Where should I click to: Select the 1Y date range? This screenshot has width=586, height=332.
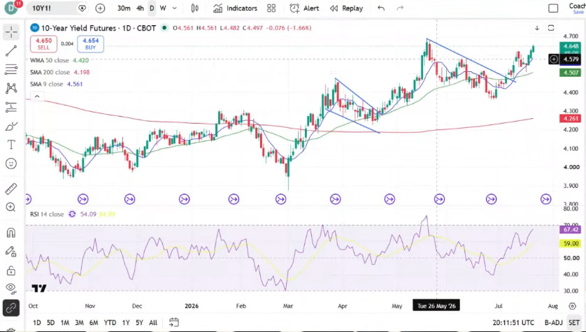click(x=126, y=323)
